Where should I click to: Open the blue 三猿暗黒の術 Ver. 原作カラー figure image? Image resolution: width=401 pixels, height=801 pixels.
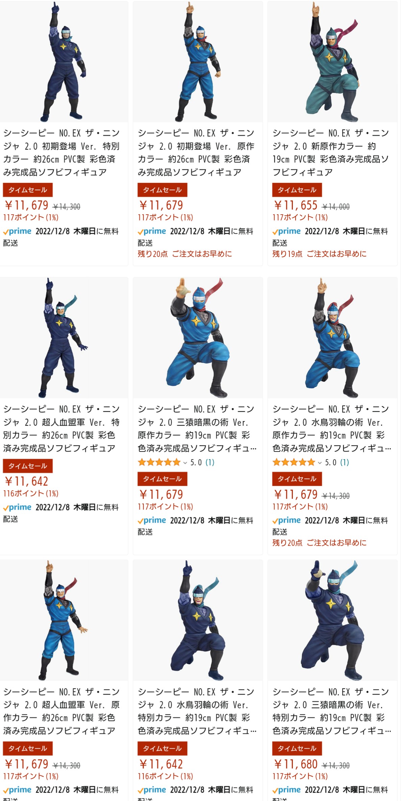[x=198, y=337]
